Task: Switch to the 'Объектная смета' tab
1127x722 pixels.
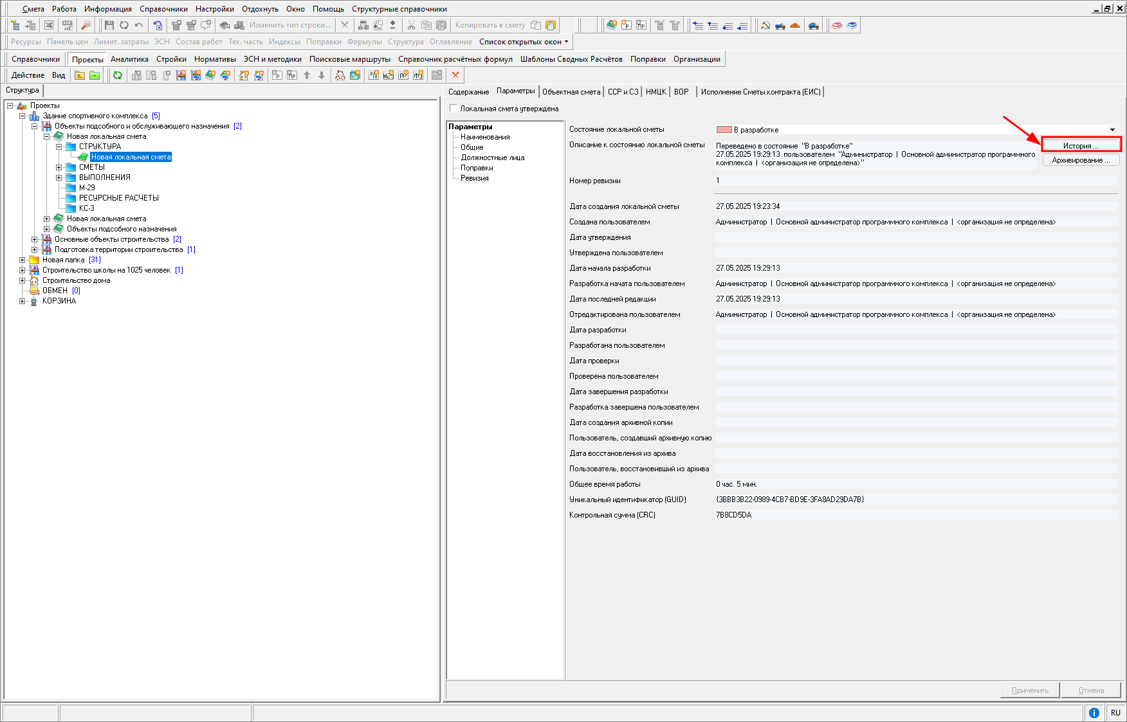Action: 571,92
